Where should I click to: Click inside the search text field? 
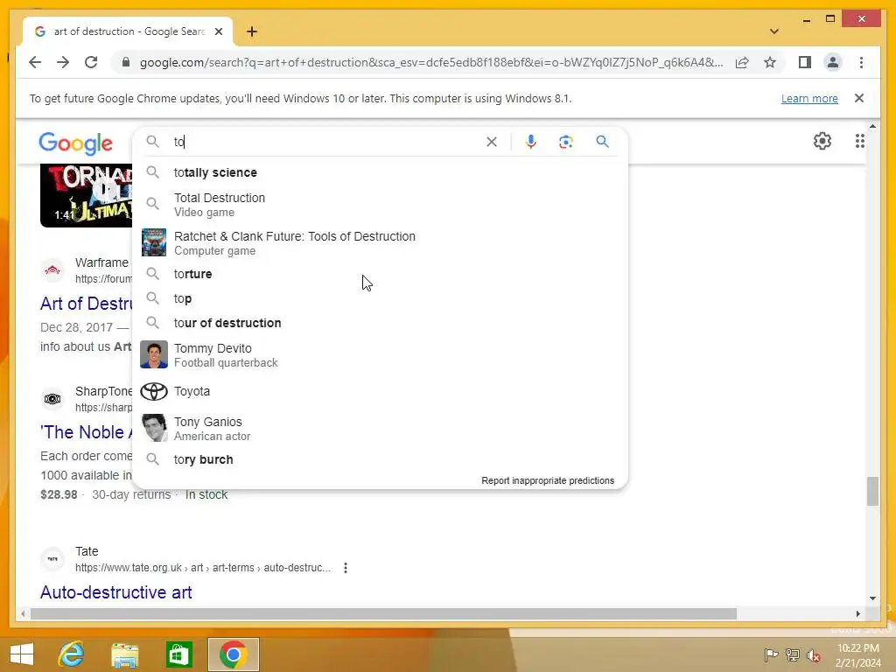tap(325, 142)
